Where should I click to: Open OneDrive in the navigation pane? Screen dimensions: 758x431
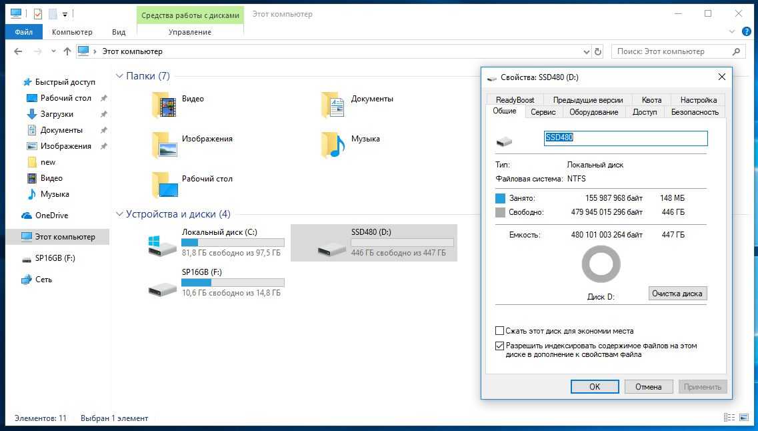click(51, 215)
